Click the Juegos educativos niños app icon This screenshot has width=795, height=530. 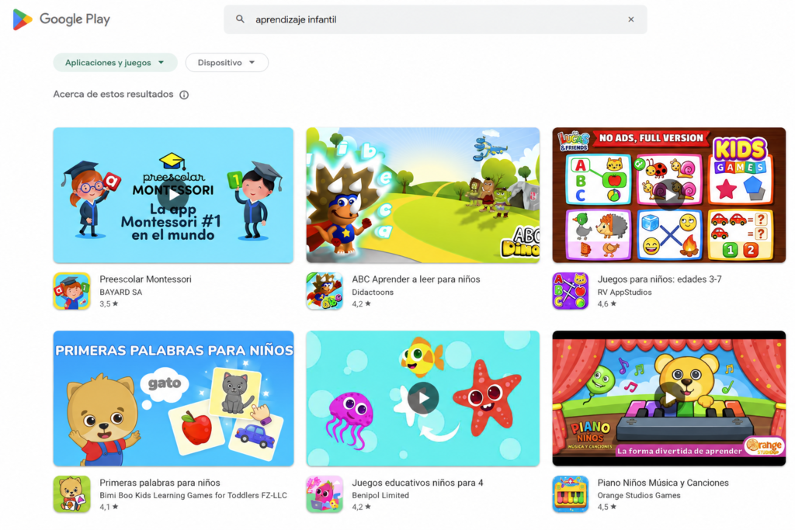325,494
